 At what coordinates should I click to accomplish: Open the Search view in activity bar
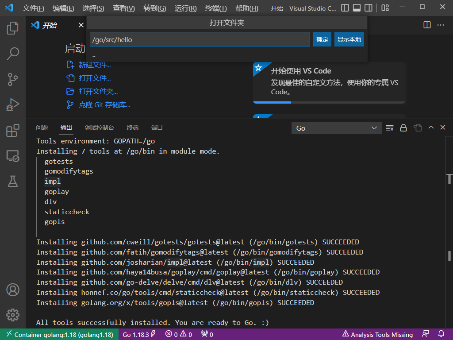[13, 54]
